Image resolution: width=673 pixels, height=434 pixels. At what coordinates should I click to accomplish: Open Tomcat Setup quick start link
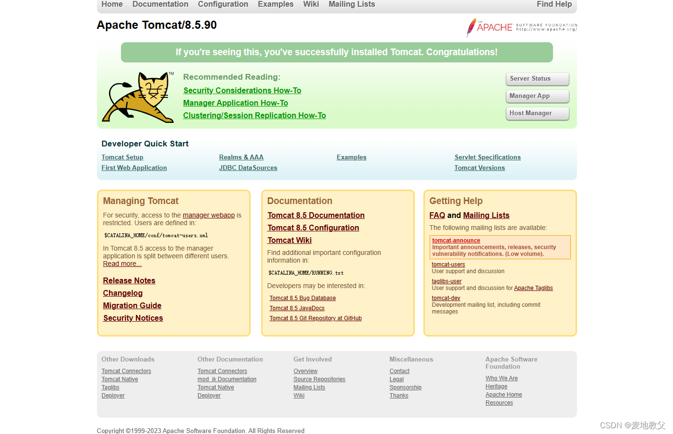(122, 157)
